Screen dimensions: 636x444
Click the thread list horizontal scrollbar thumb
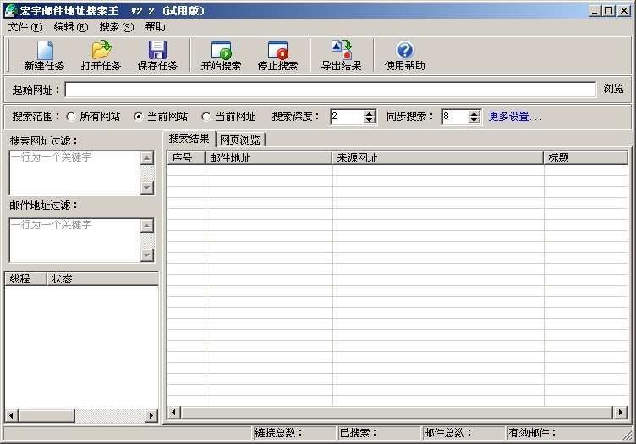pos(47,415)
